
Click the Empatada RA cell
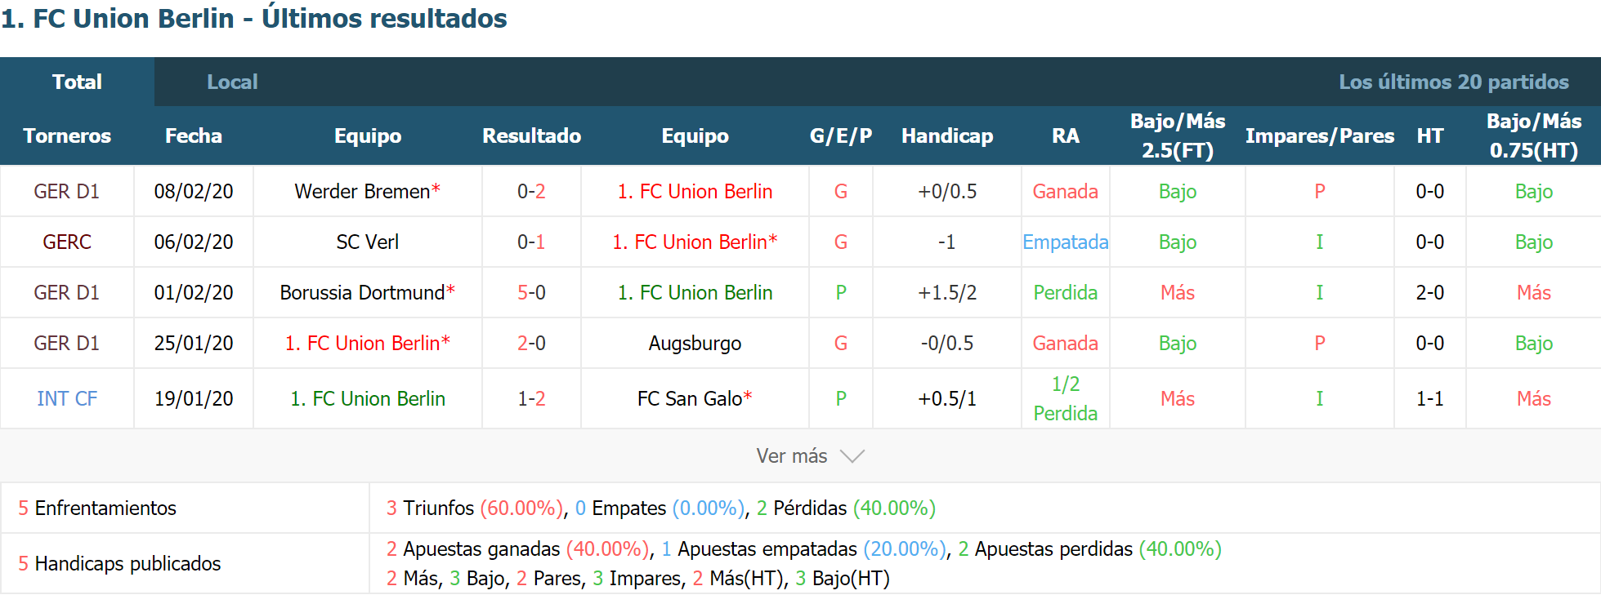1065,242
